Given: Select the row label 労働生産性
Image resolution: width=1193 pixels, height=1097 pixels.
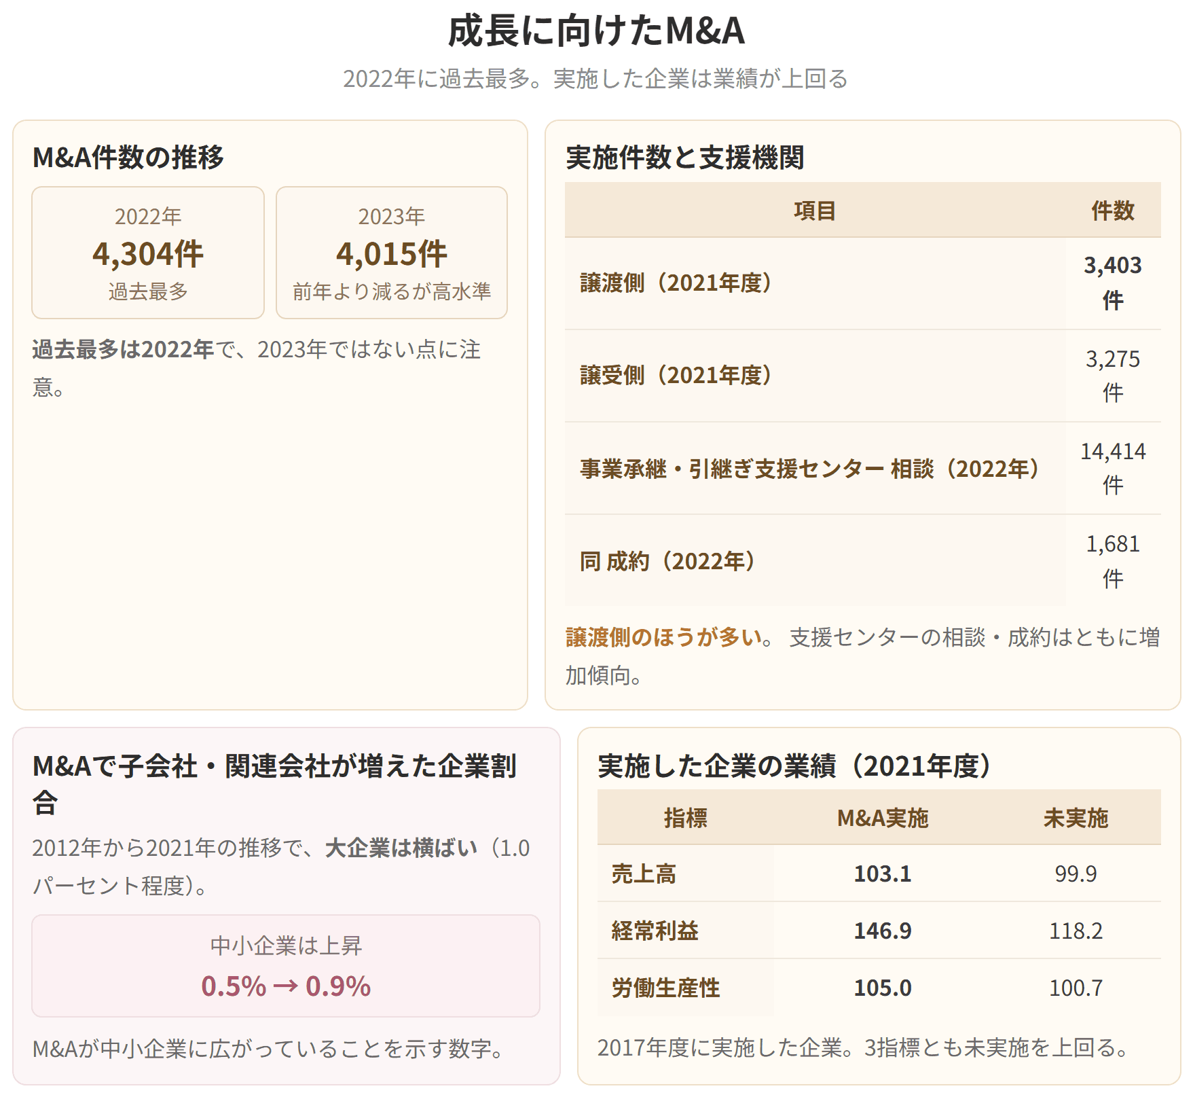Looking at the screenshot, I should point(666,988).
